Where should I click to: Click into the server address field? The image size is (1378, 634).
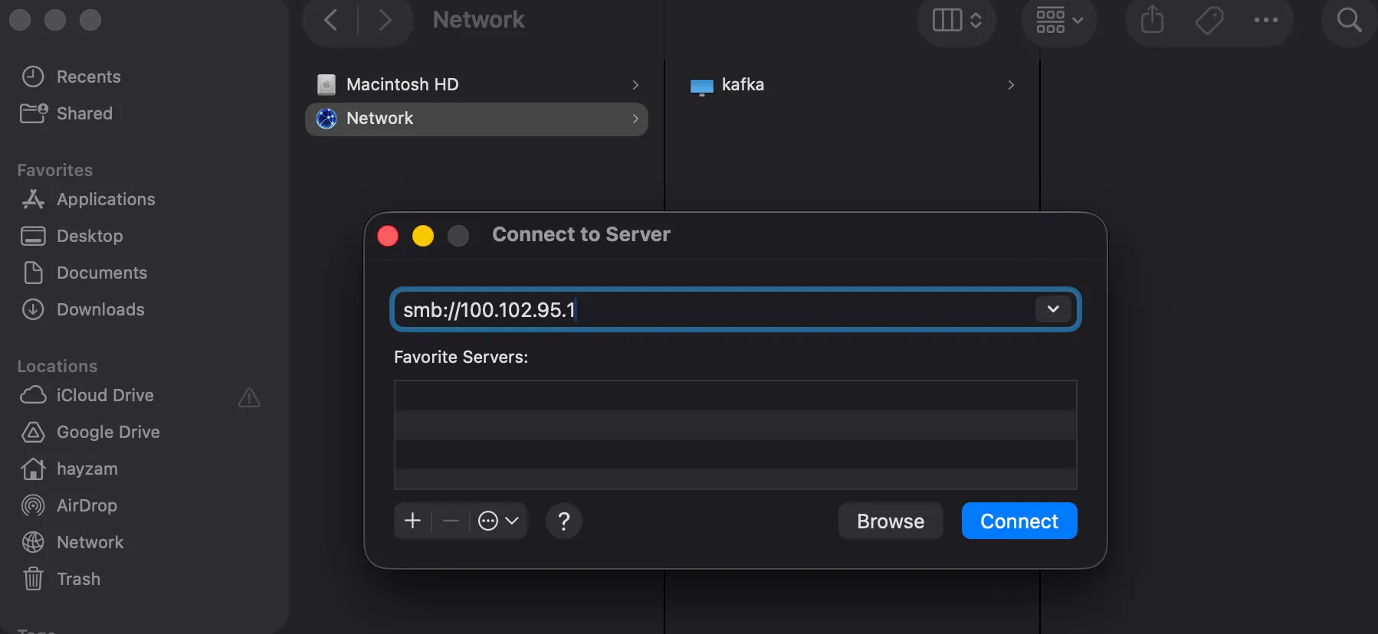click(x=713, y=309)
